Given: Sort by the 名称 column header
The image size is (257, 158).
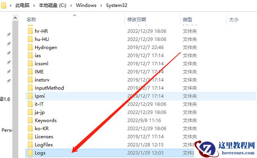Looking at the screenshot, I should 31,20.
